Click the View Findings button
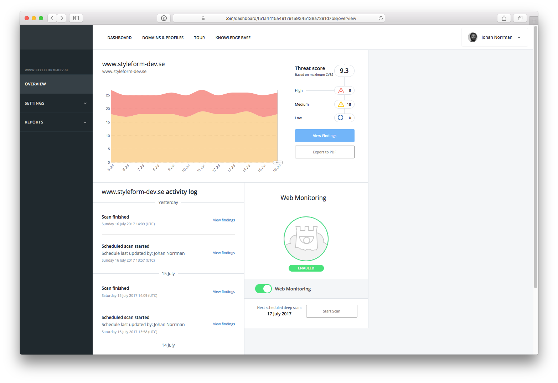Screen dimensions: 558x383 click(325, 136)
